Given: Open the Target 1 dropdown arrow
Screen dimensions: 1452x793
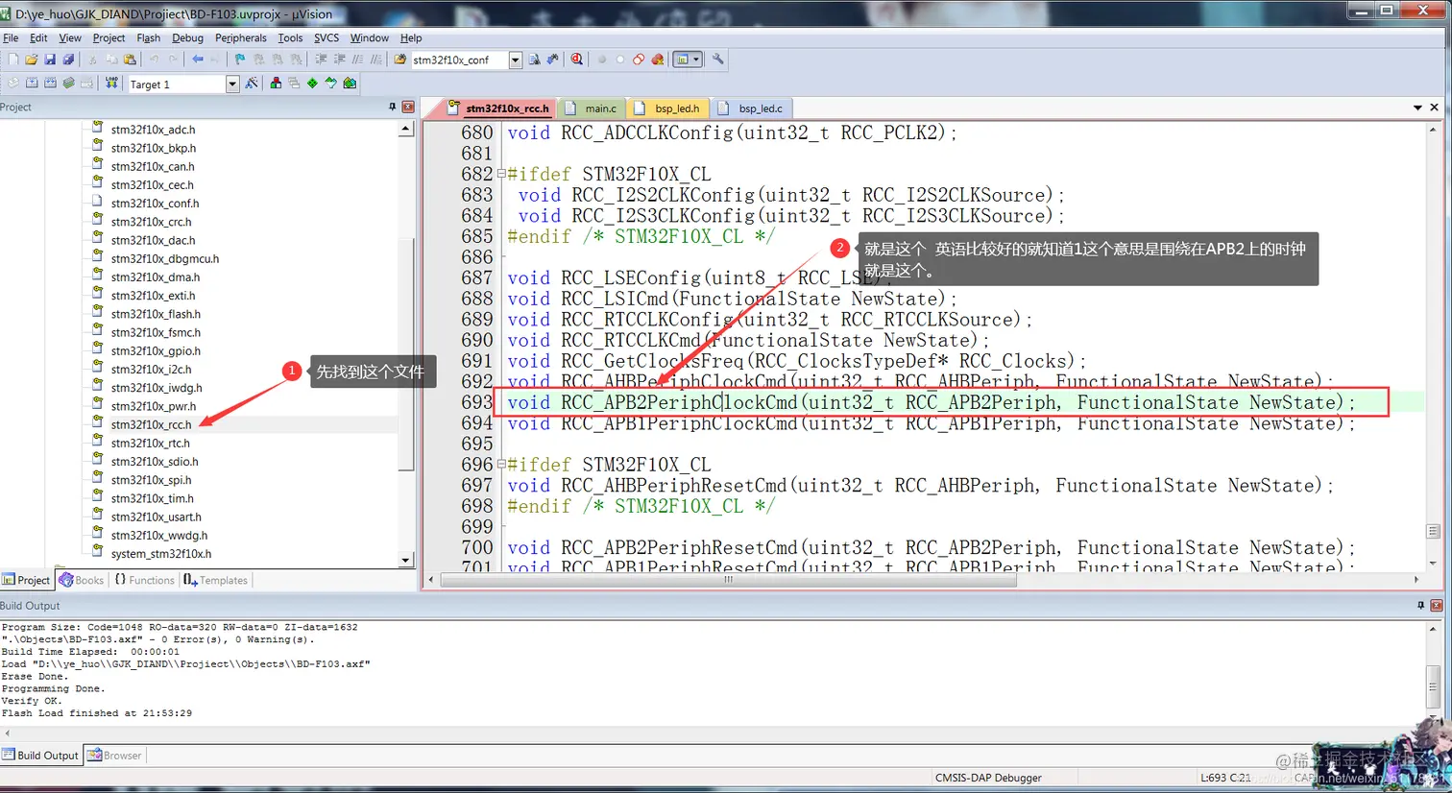Looking at the screenshot, I should [x=231, y=84].
